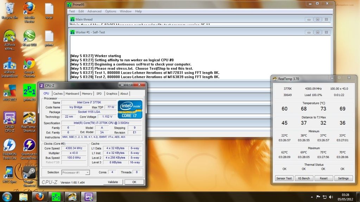Click the 4300.09 MHz readout in RealTemp
Screen dimensions: 360x202
(314, 89)
